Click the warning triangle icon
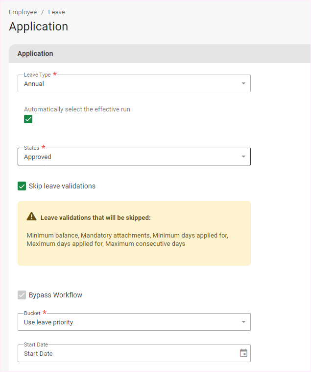 pos(31,216)
